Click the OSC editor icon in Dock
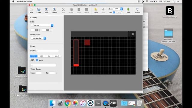The width and height of the screenshot is (192, 108). point(113,103)
